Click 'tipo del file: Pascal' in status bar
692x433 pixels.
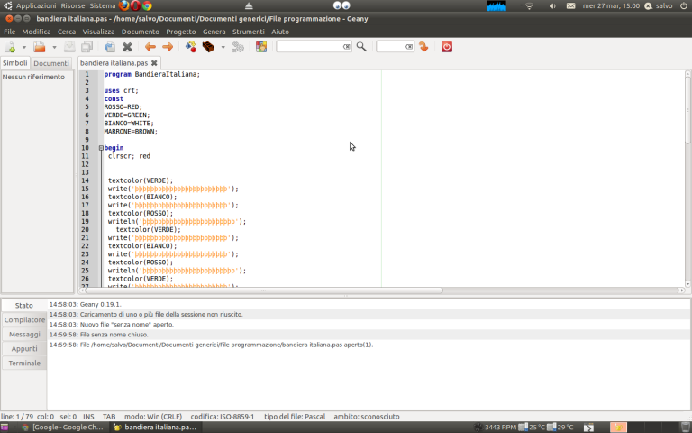coord(295,417)
